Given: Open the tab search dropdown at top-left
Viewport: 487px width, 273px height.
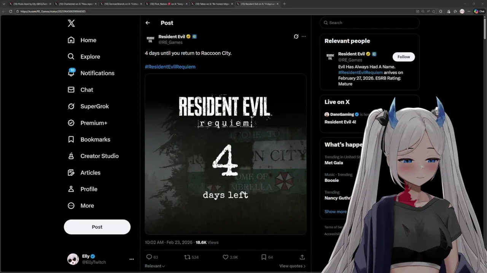Looking at the screenshot, I should pyautogui.click(x=4, y=4).
